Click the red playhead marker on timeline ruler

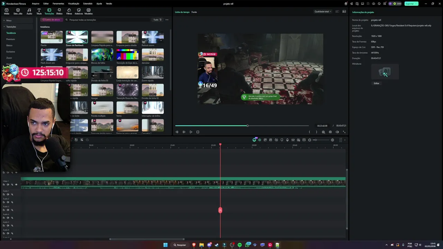point(220,145)
